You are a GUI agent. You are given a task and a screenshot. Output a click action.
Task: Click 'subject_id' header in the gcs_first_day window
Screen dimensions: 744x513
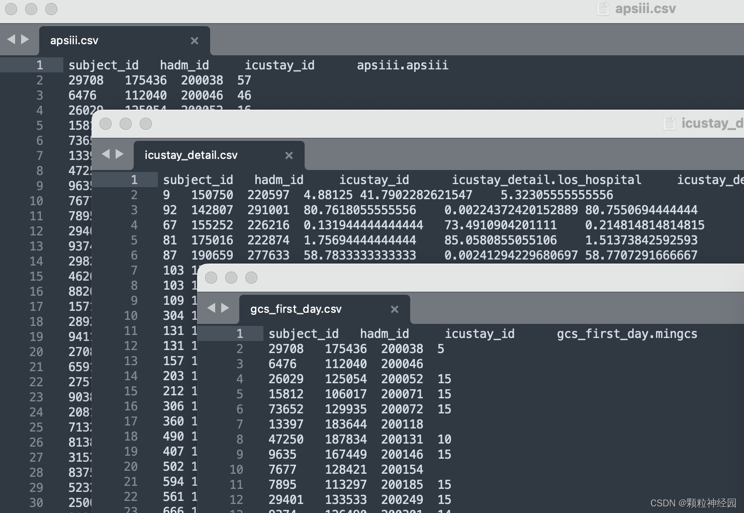[x=304, y=334]
